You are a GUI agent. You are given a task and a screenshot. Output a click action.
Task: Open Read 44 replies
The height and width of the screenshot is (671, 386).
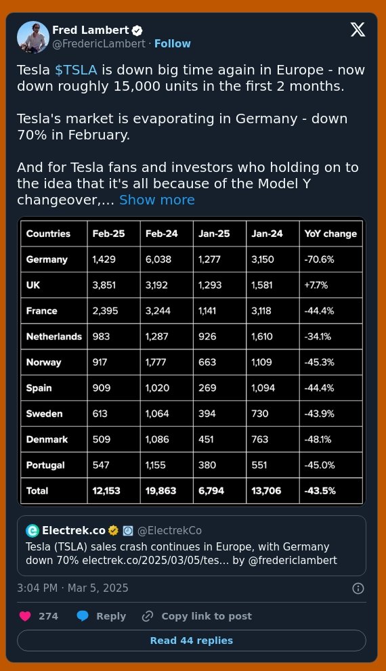coord(192,641)
